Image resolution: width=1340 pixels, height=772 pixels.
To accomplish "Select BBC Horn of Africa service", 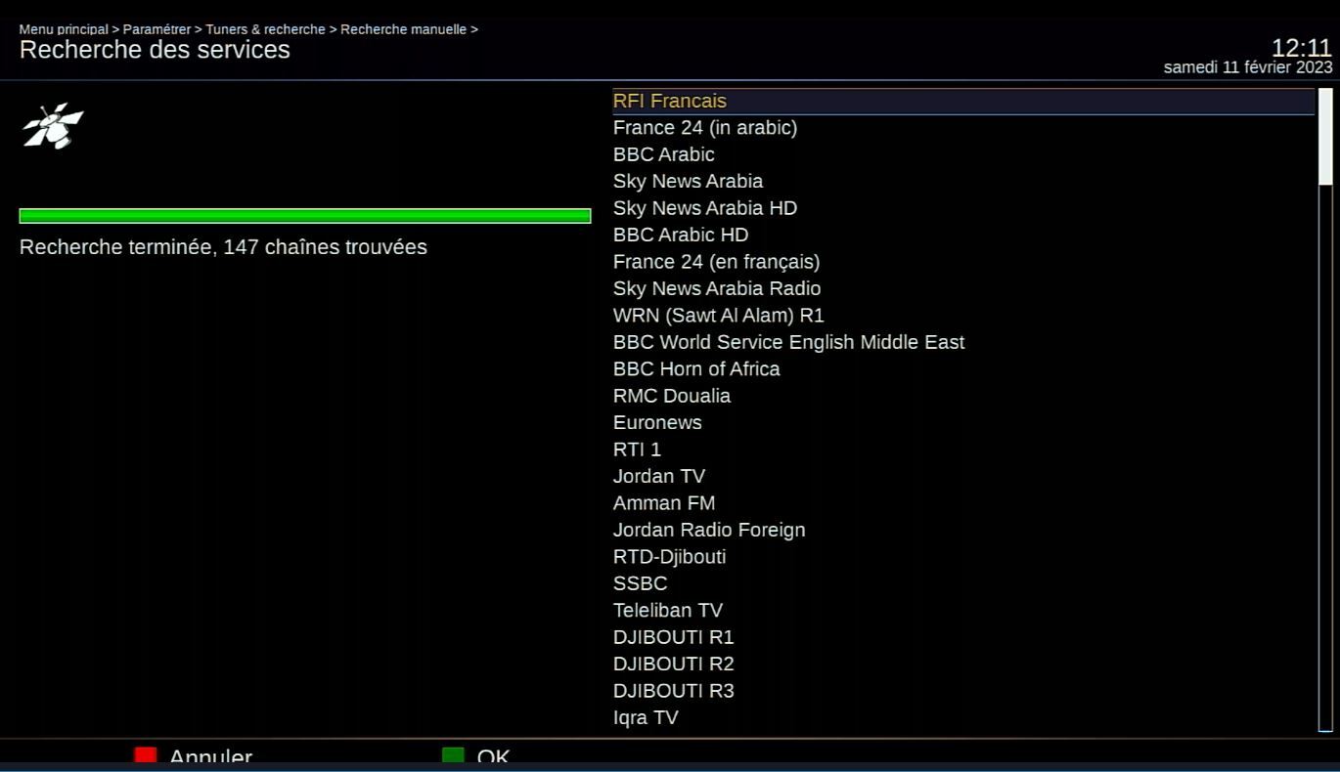I will pyautogui.click(x=963, y=369).
